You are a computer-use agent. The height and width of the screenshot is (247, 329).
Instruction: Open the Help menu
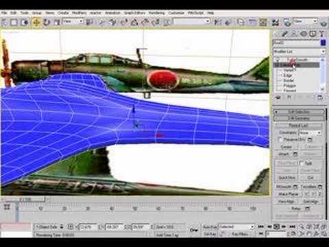(210, 13)
